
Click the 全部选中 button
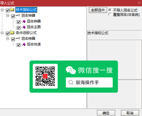point(98,10)
